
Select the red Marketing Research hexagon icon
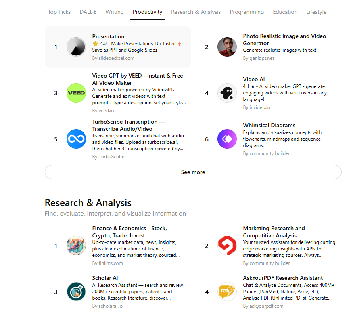pos(227,246)
